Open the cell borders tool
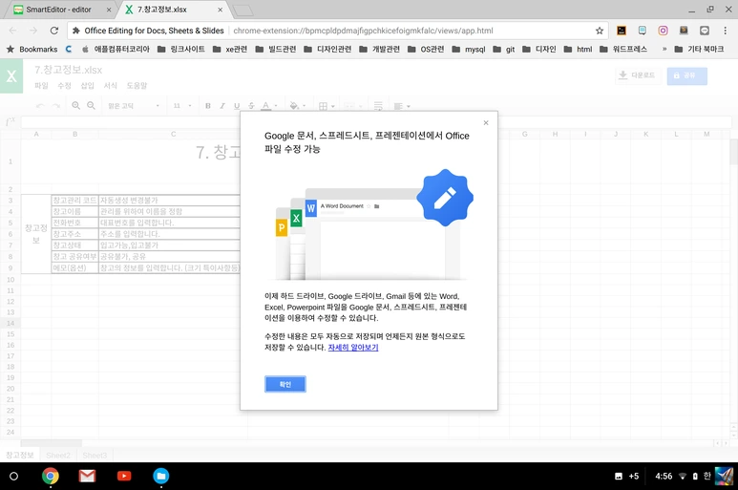Screen dimensions: 738x490 click(327, 106)
